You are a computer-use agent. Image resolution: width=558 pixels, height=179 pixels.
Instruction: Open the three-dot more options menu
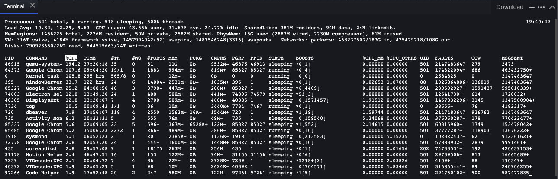(x=541, y=7)
